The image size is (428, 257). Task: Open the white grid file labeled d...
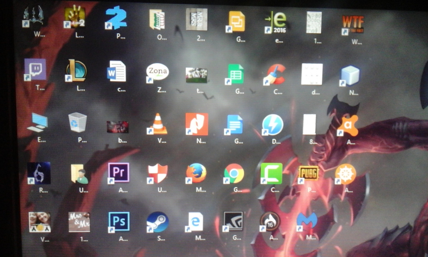(312, 74)
